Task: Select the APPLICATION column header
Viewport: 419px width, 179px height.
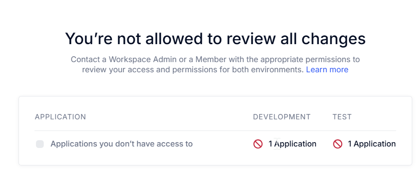Action: 60,117
